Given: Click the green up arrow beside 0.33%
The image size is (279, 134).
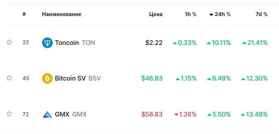Looking at the screenshot, I should point(175,43).
